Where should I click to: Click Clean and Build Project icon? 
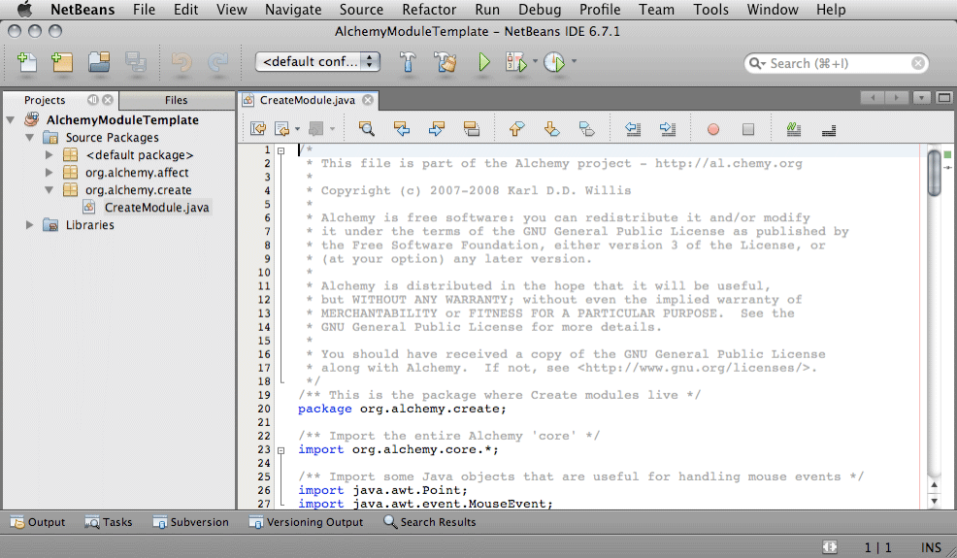point(445,62)
